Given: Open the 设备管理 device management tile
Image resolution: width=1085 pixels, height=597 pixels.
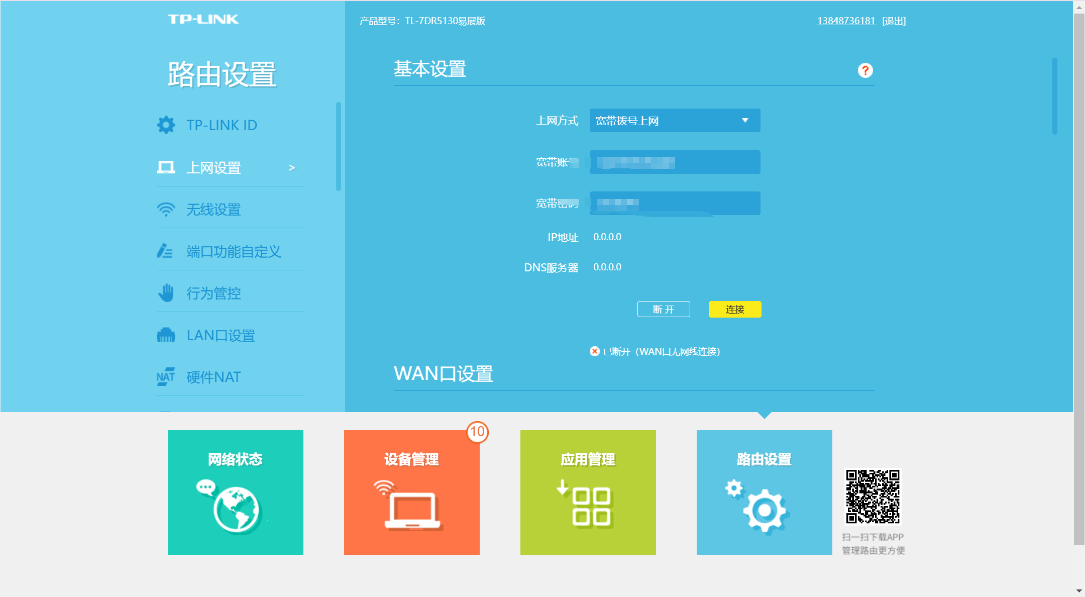Looking at the screenshot, I should tap(411, 492).
